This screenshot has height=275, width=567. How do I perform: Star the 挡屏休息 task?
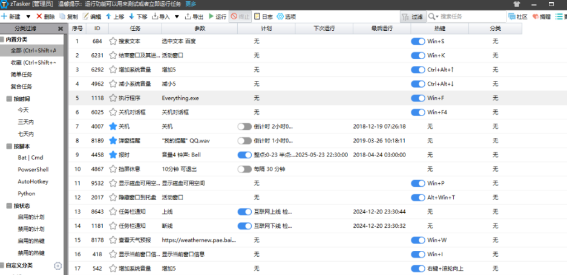113,169
